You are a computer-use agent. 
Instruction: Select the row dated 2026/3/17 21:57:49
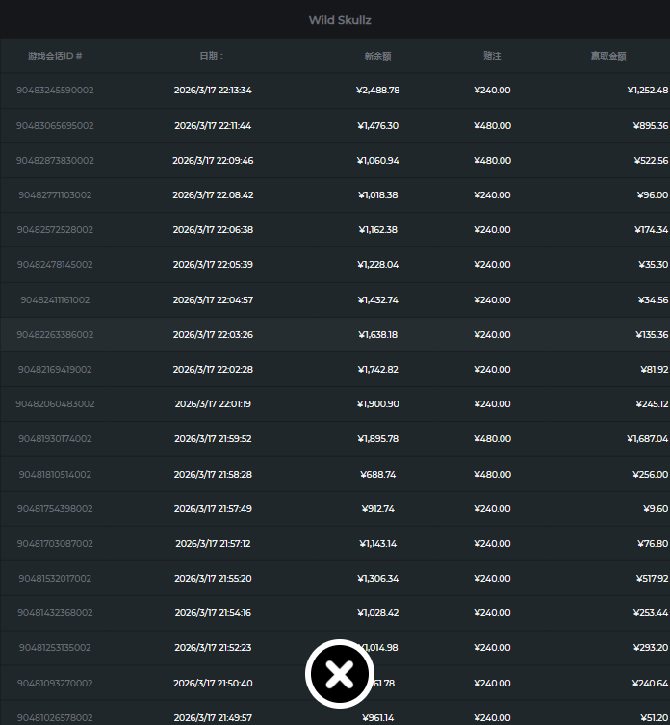(x=213, y=508)
